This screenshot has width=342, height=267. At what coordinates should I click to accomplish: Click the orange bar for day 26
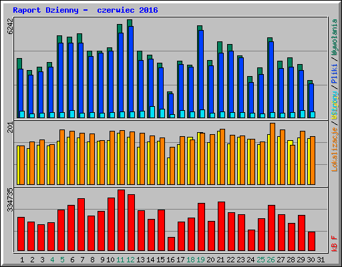point(273,154)
